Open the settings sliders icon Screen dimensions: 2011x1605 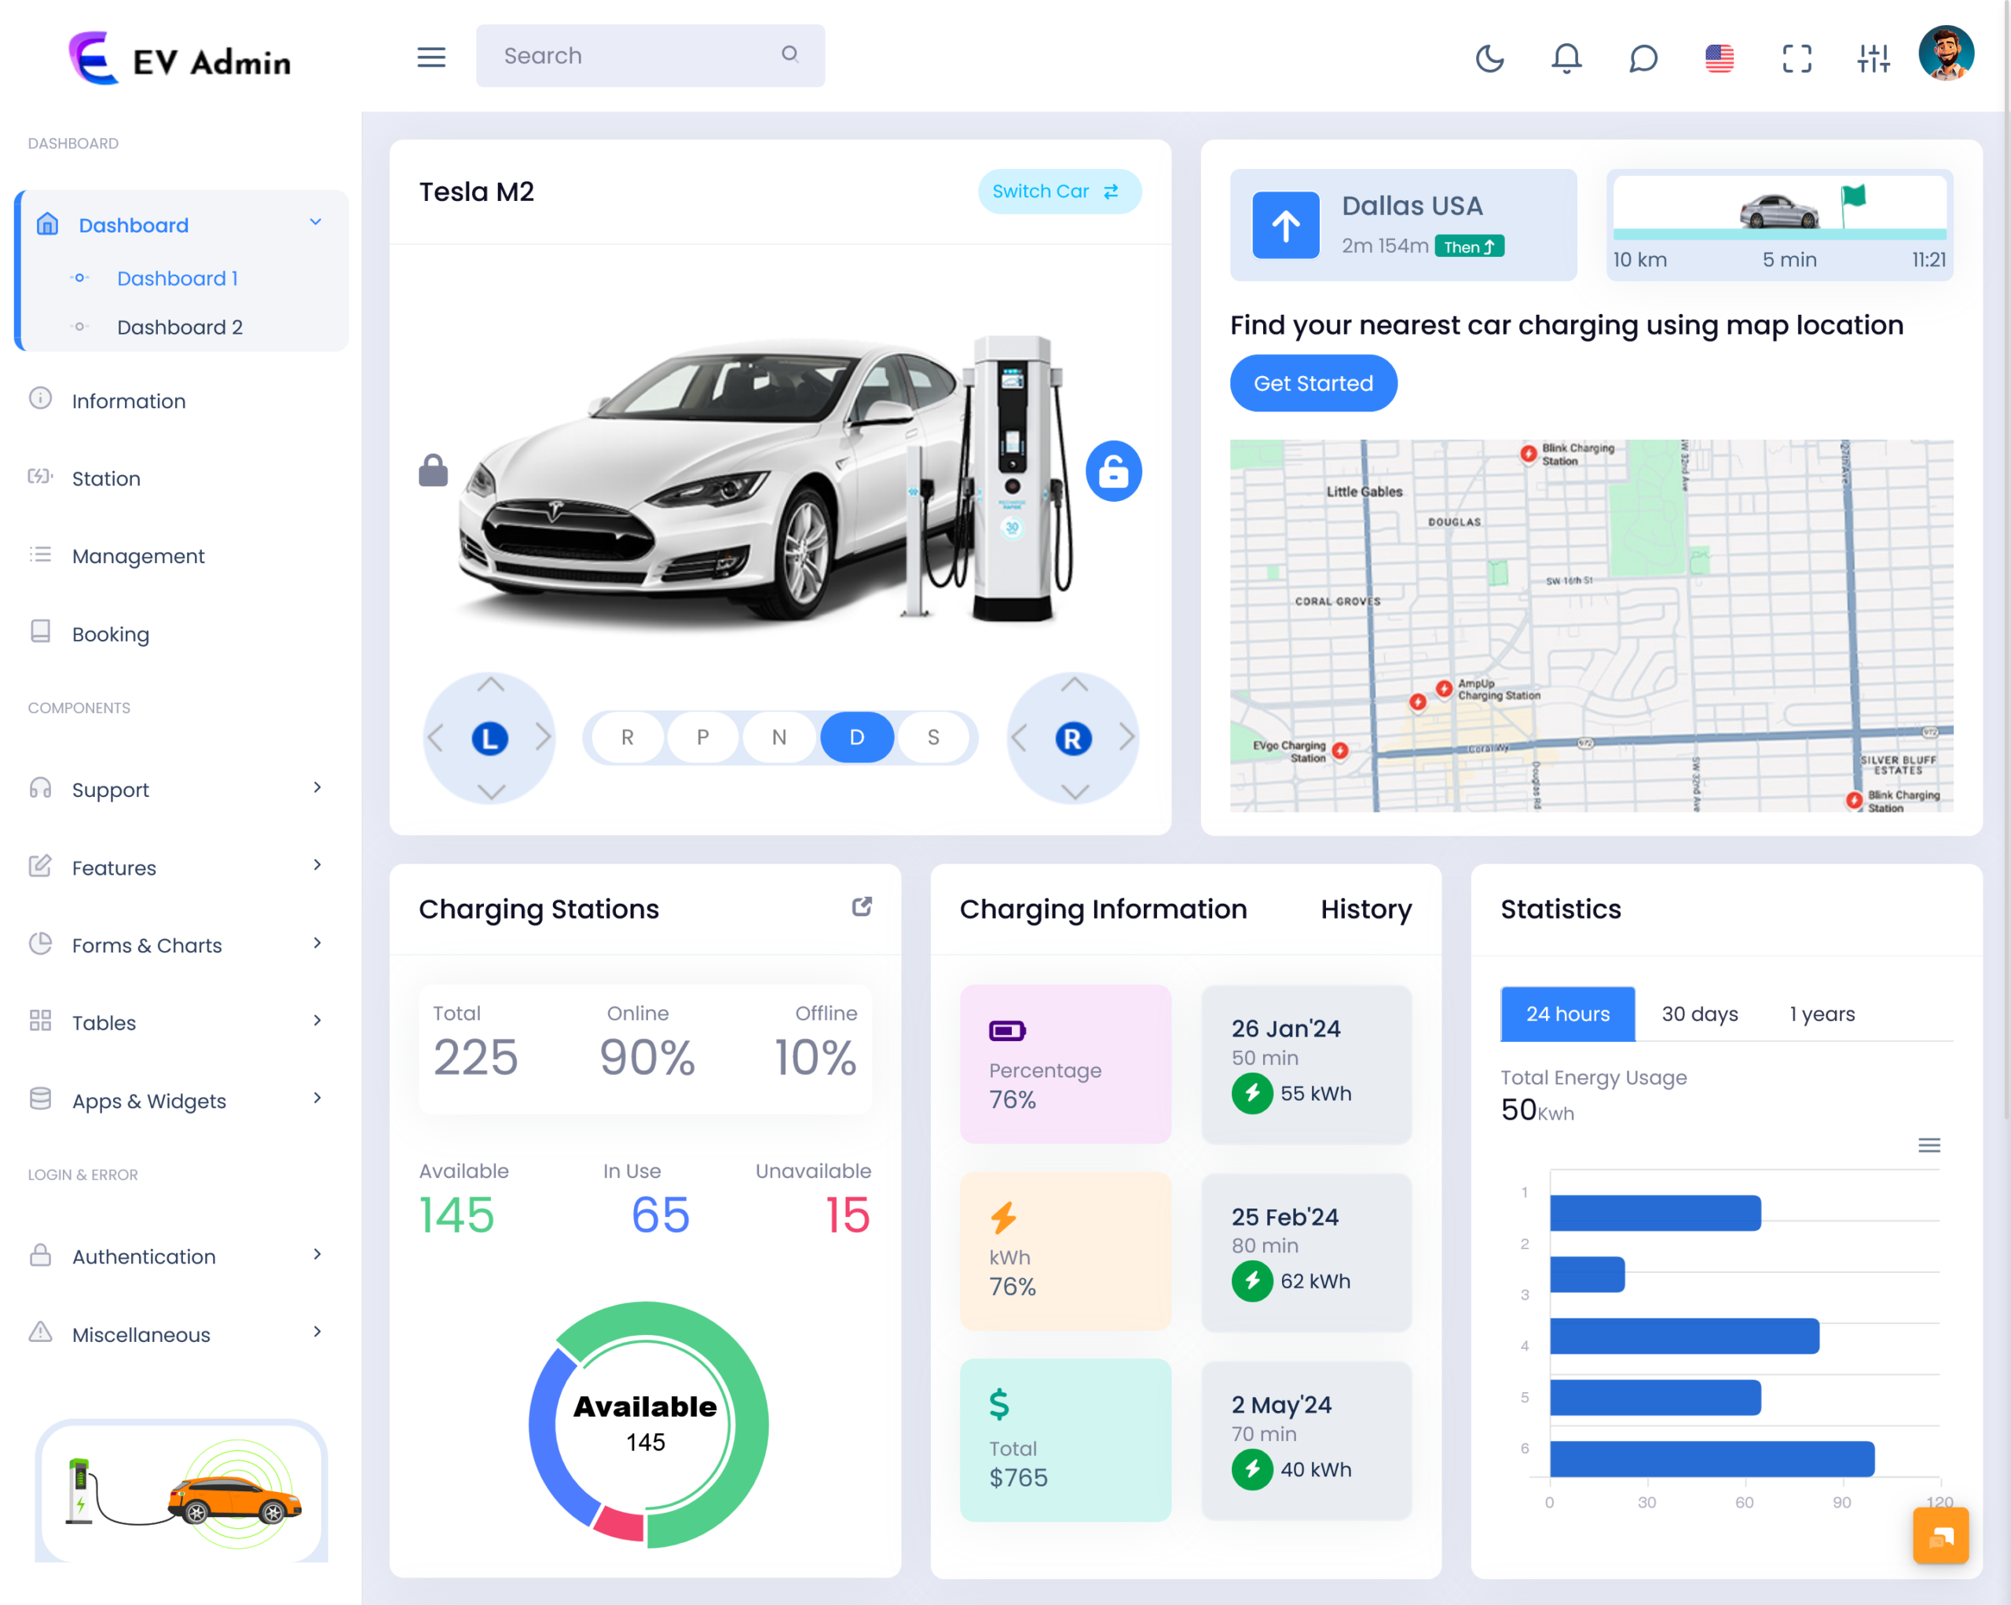1873,58
